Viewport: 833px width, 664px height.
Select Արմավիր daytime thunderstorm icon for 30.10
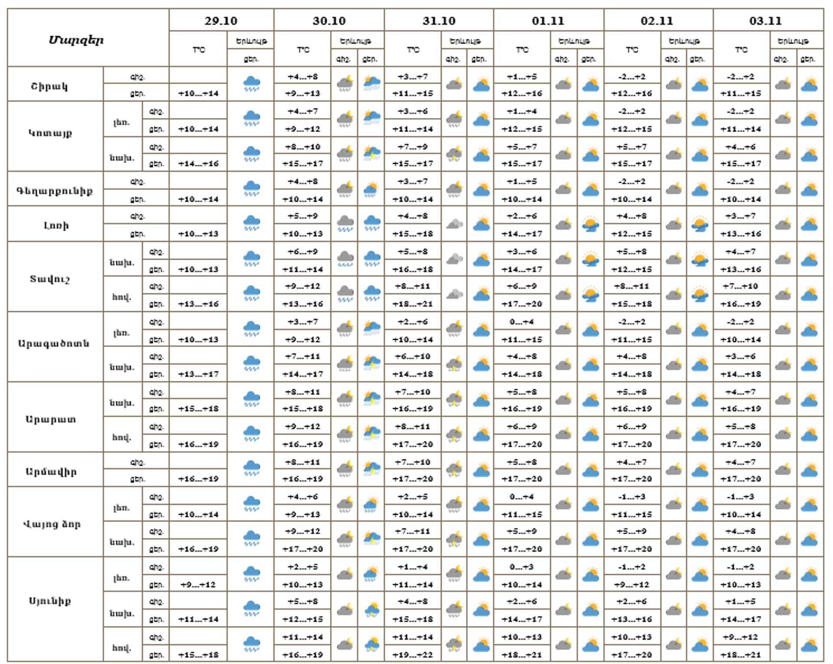tap(372, 469)
